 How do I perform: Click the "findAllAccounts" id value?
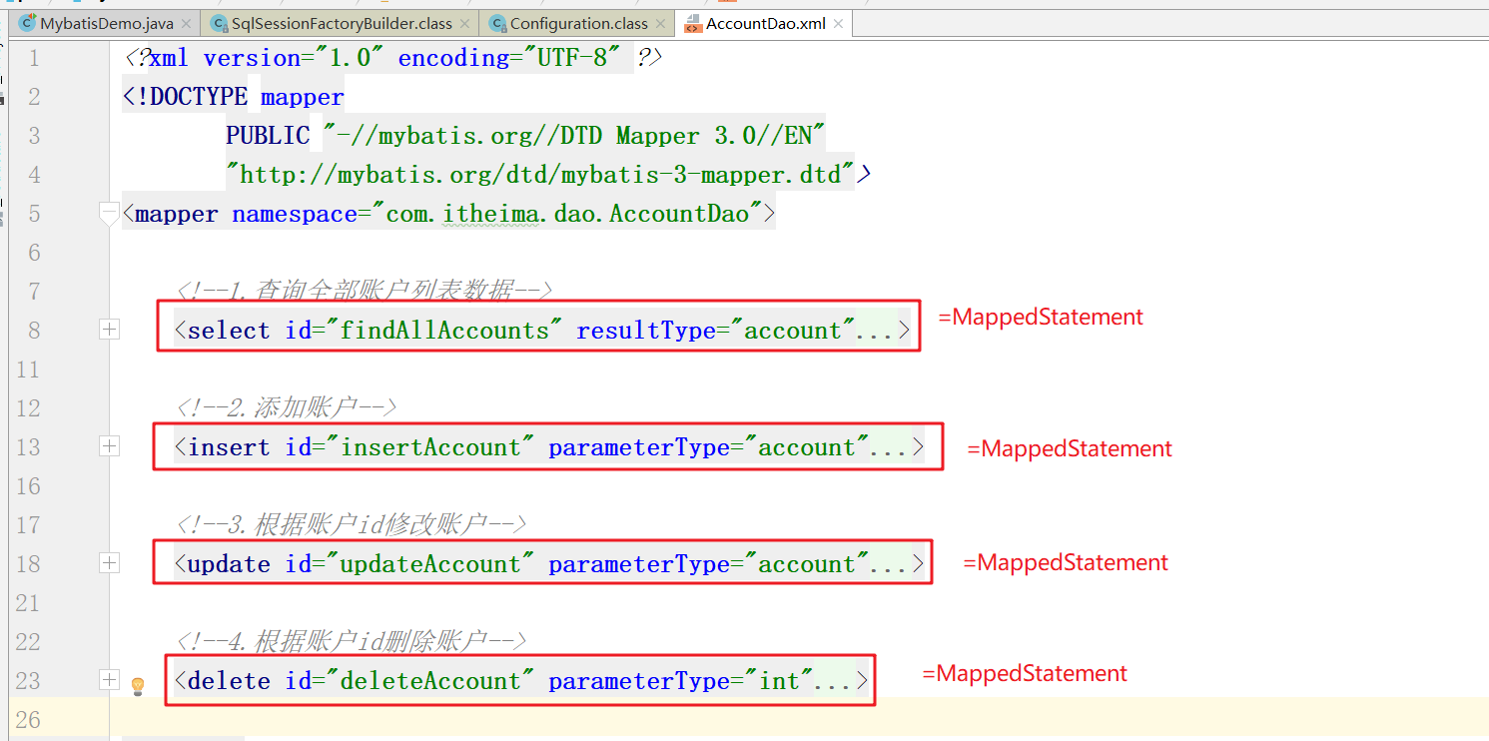click(x=444, y=331)
